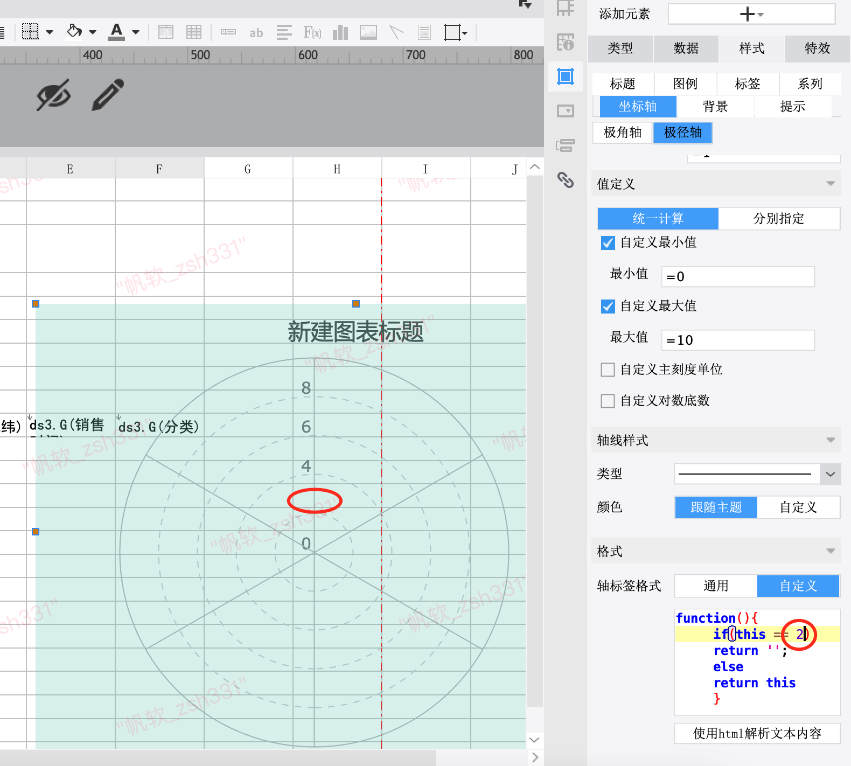Insert a data column field element

point(228,32)
